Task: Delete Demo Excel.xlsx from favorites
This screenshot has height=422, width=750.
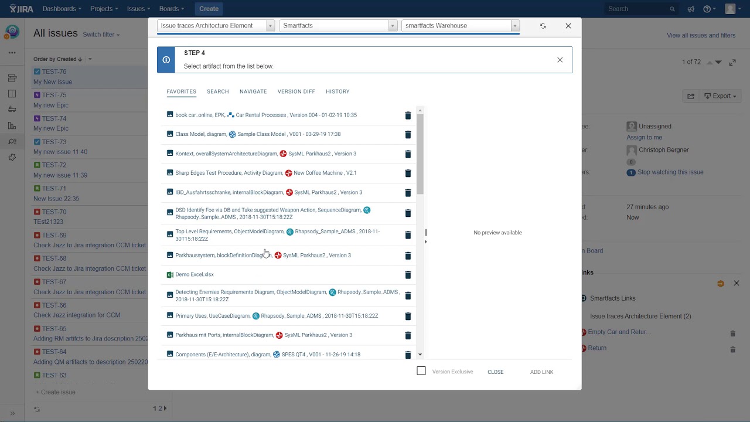Action: click(408, 275)
